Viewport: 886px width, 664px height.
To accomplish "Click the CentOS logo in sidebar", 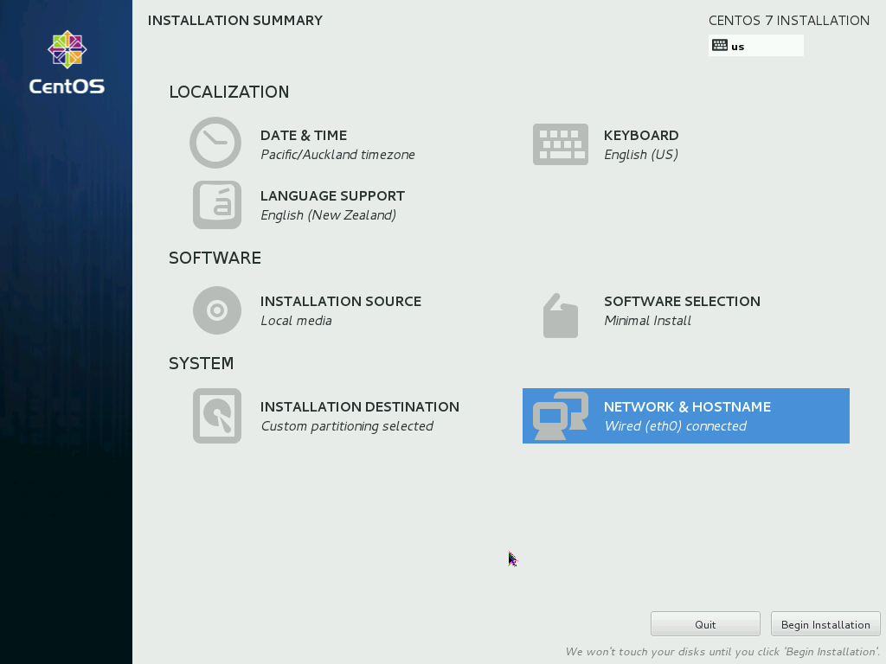I will (67, 62).
